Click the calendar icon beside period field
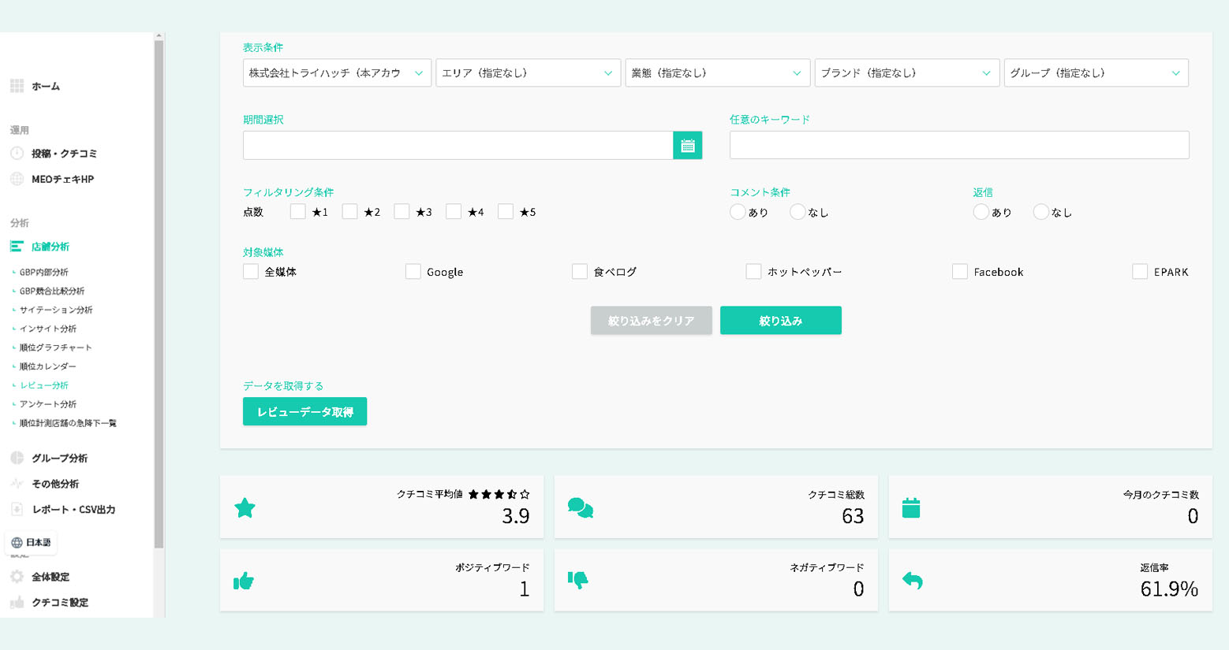The width and height of the screenshot is (1229, 650). tap(687, 146)
